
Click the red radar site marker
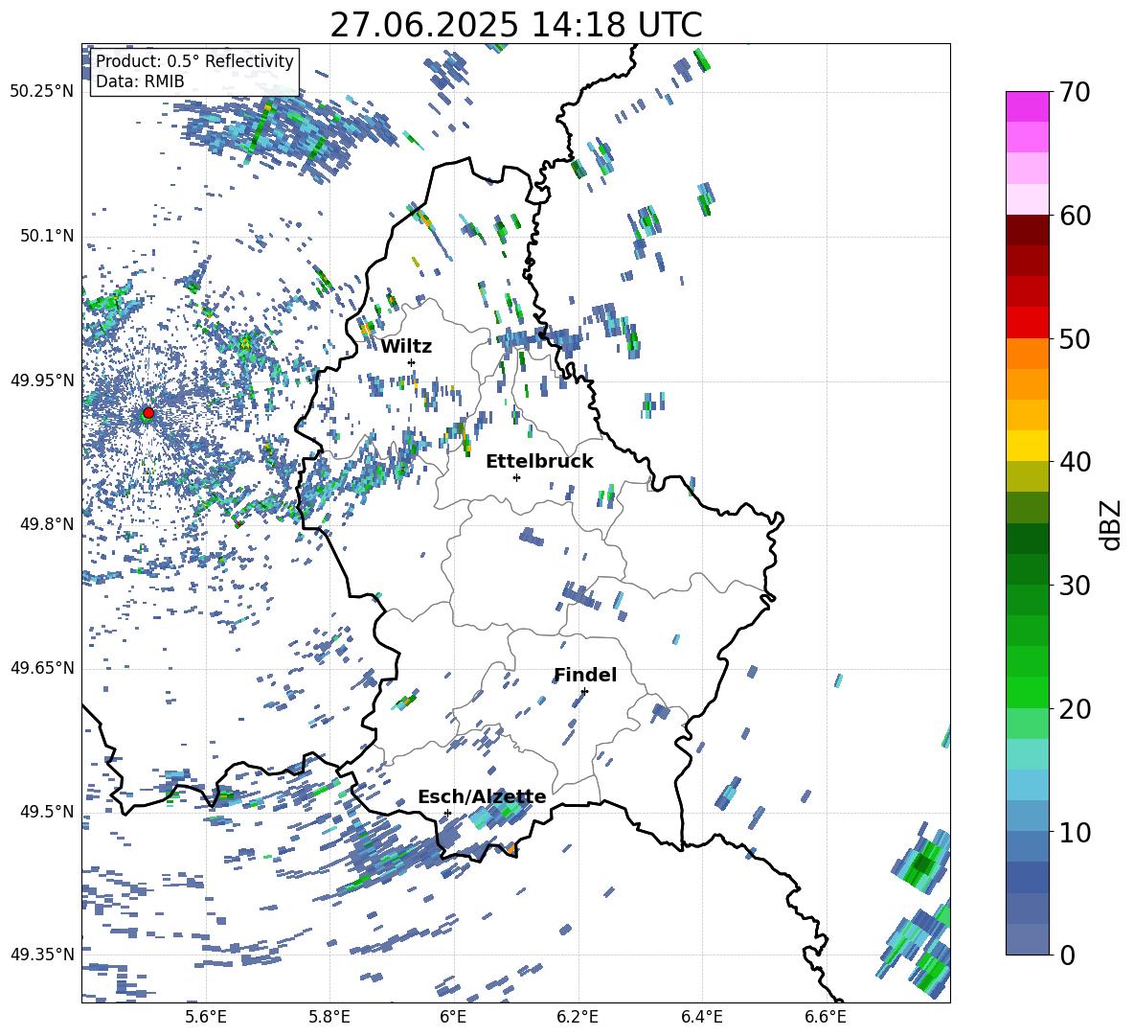[x=148, y=412]
